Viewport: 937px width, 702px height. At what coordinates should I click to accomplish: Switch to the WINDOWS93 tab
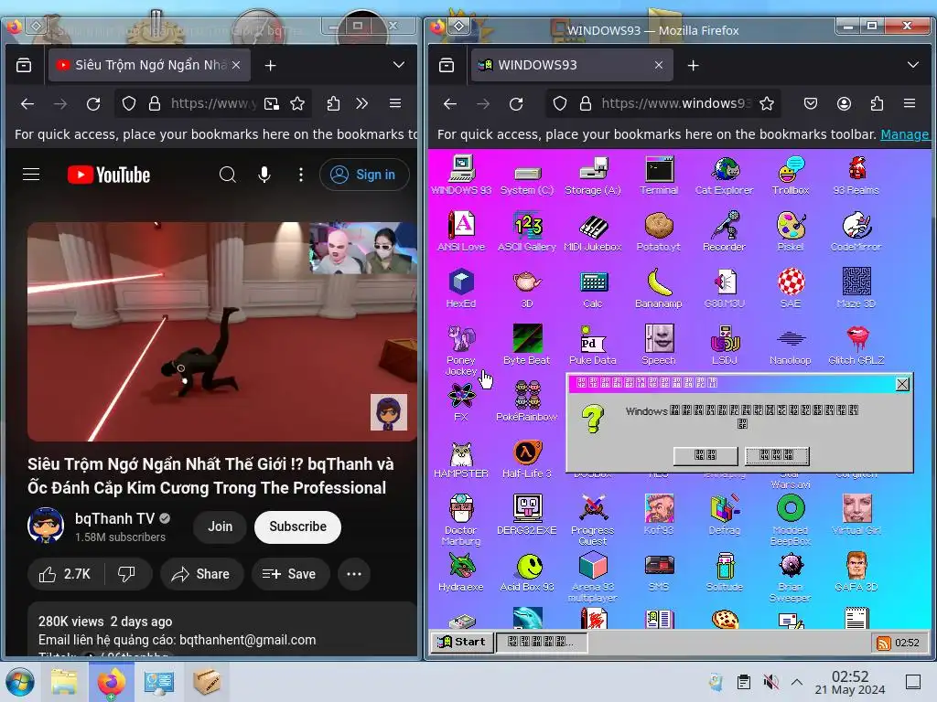point(573,65)
